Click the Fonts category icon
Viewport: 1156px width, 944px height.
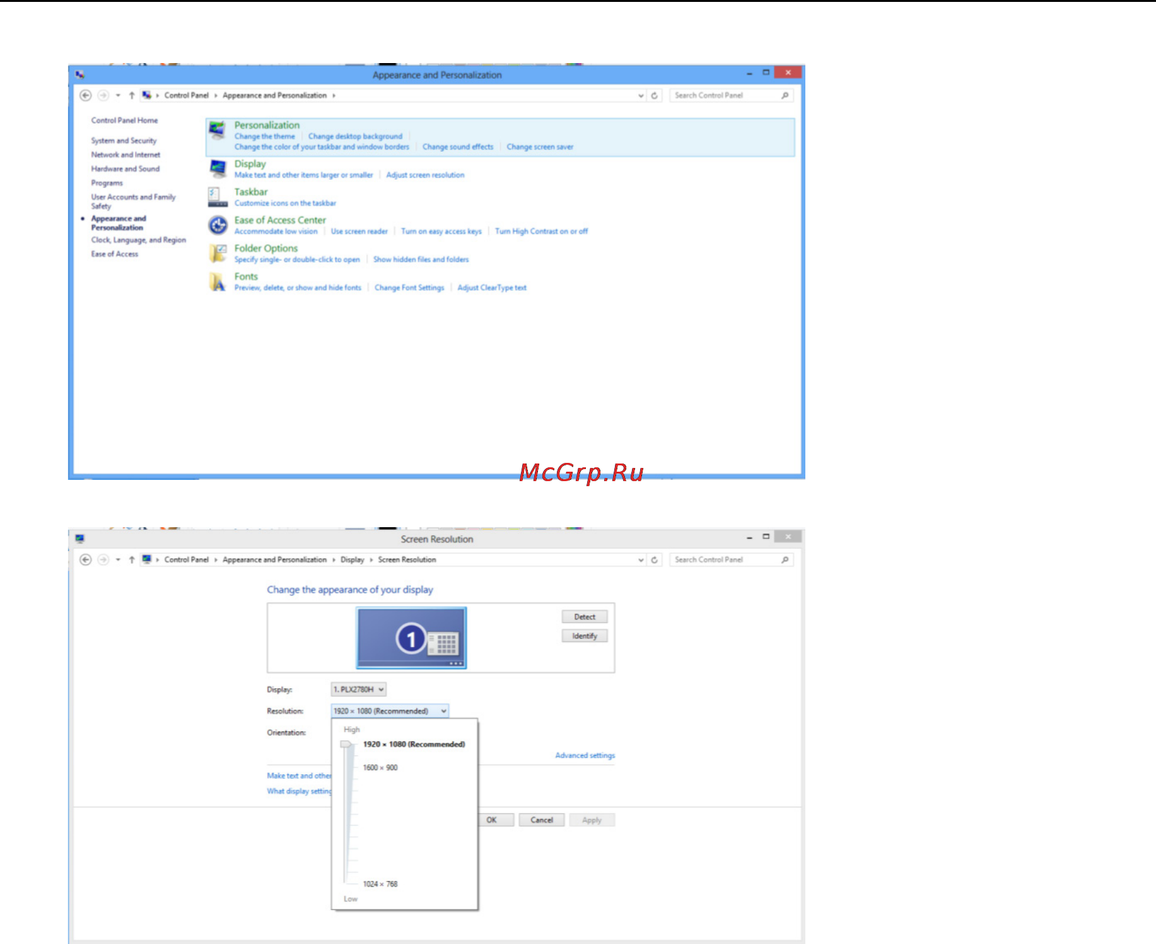click(218, 281)
